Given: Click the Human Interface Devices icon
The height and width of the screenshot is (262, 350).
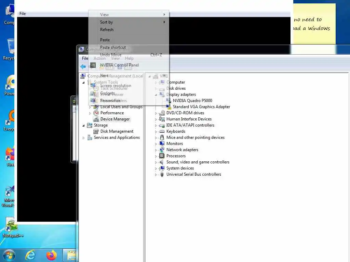Looking at the screenshot, I should (x=162, y=119).
